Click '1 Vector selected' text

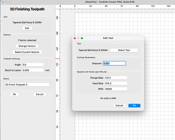click(x=27, y=40)
